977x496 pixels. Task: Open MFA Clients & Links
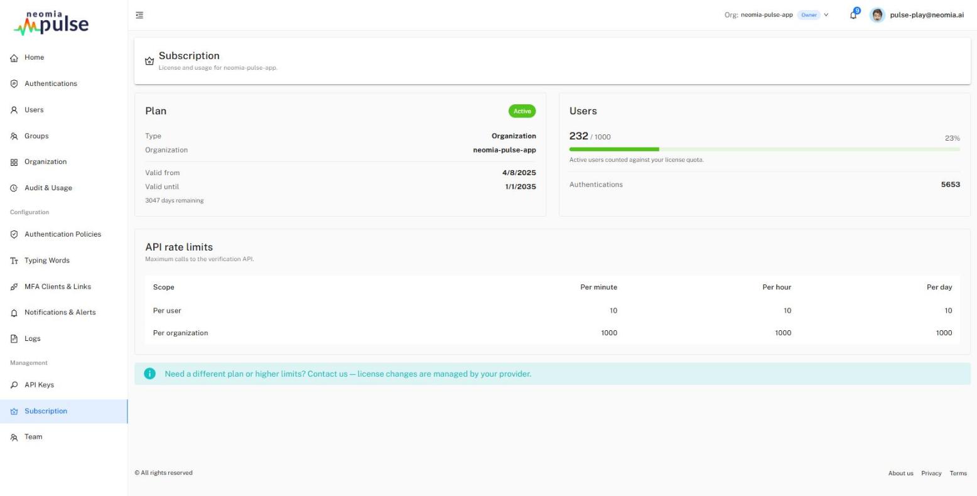(63, 287)
